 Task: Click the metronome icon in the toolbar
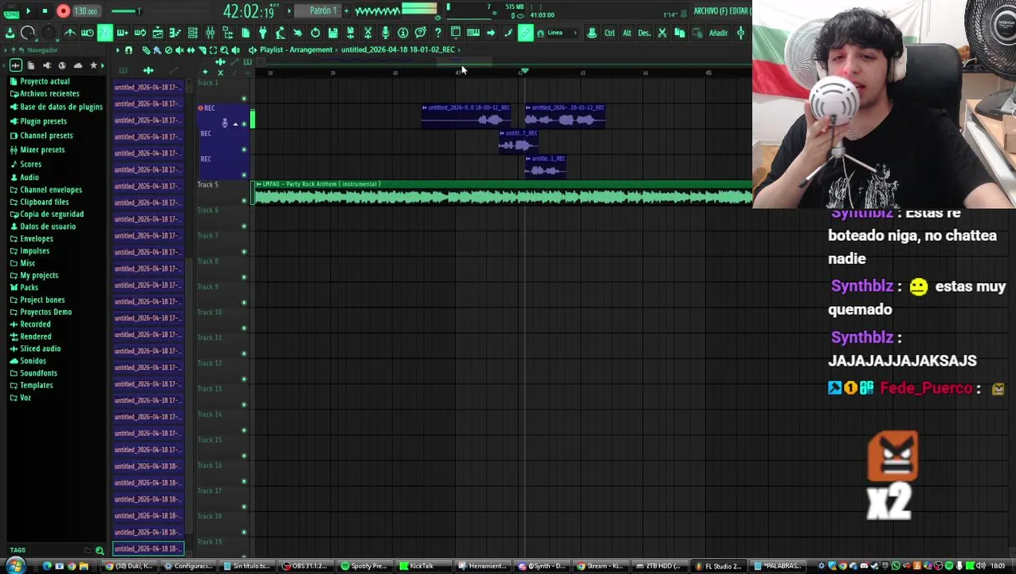click(70, 33)
